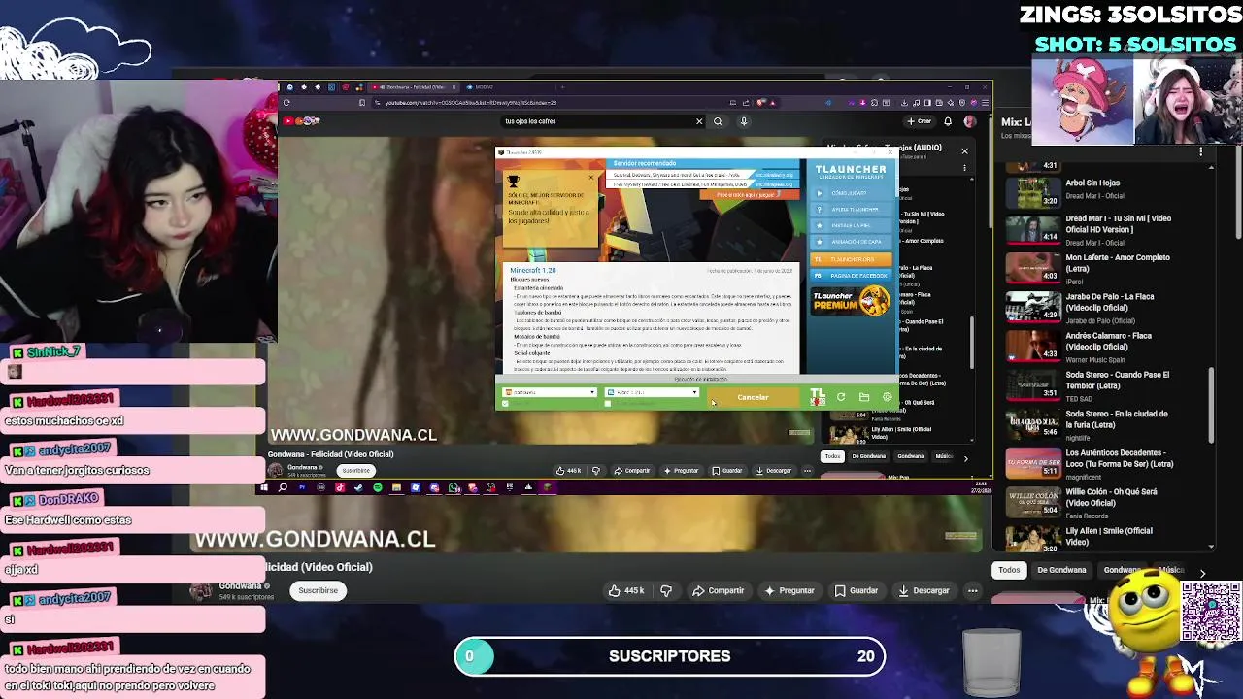Select De Gondwana chip in enlarged copy
The height and width of the screenshot is (699, 1243).
(1061, 570)
